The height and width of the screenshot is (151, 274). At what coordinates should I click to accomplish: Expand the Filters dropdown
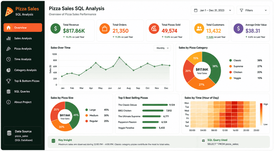coord(253,10)
